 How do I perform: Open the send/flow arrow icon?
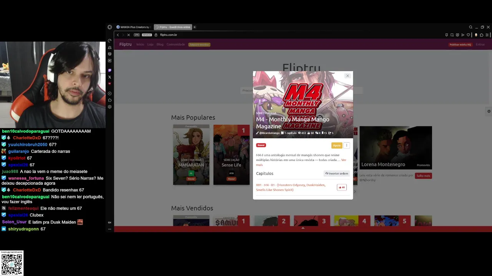click(x=463, y=35)
